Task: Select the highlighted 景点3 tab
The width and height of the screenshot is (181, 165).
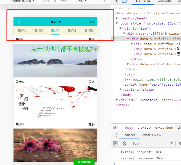Action: [x=55, y=31]
